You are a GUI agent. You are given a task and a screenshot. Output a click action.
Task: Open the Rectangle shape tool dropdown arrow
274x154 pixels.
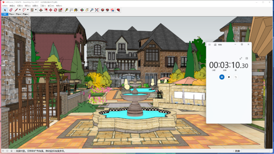pyautogui.click(x=36, y=10)
